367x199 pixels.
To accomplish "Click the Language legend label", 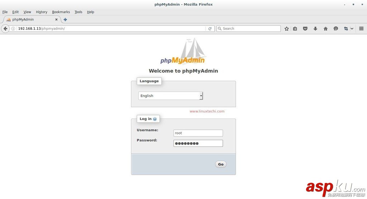I will (x=149, y=81).
